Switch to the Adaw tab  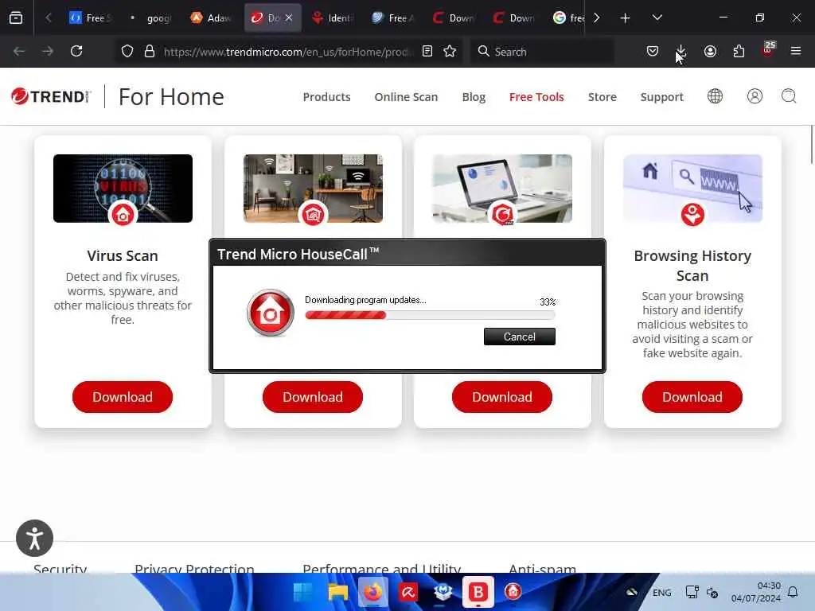tap(212, 18)
